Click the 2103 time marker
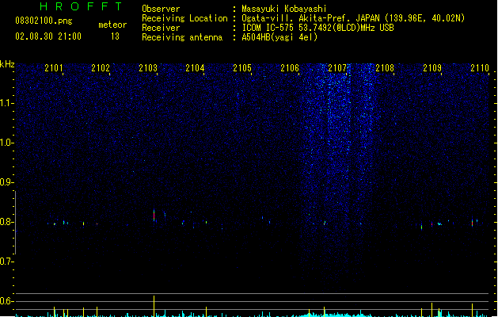This screenshot has height=317, width=498. 148,68
